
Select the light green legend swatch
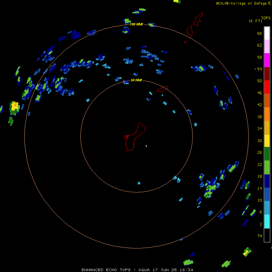click(267, 167)
